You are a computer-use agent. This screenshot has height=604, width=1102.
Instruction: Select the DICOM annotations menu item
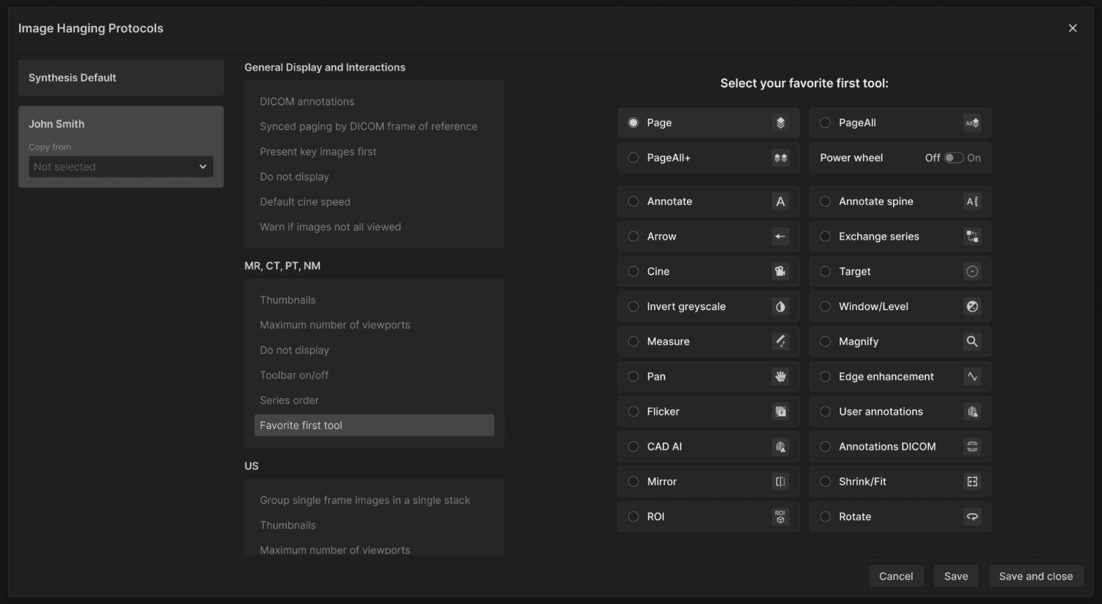pos(307,101)
